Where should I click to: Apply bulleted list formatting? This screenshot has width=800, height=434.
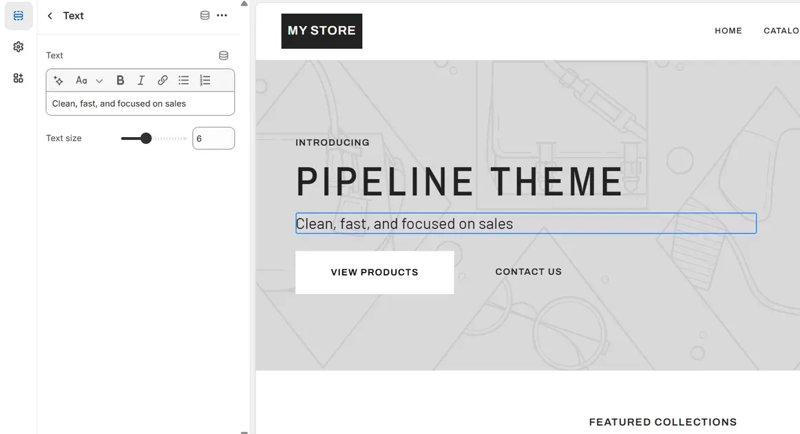click(184, 80)
